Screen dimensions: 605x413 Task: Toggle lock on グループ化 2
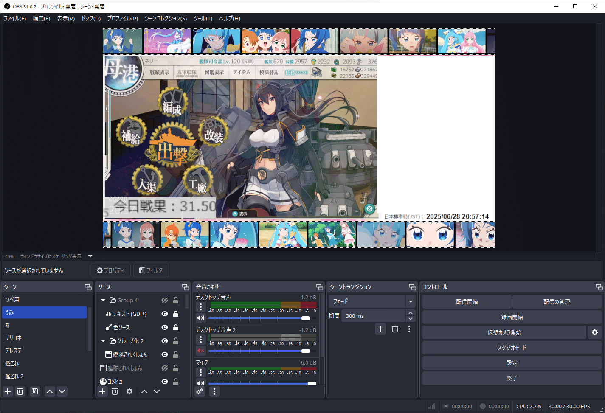click(176, 341)
